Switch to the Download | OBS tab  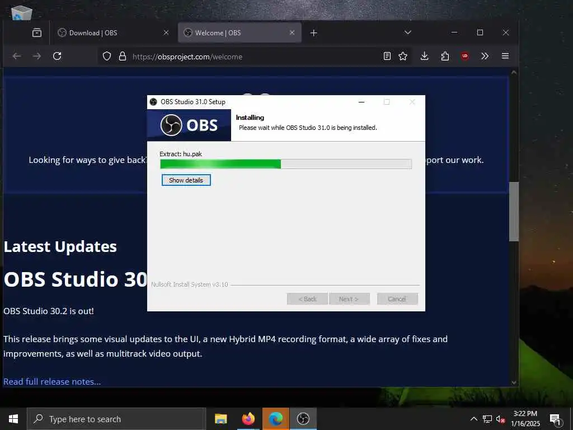[x=114, y=33]
